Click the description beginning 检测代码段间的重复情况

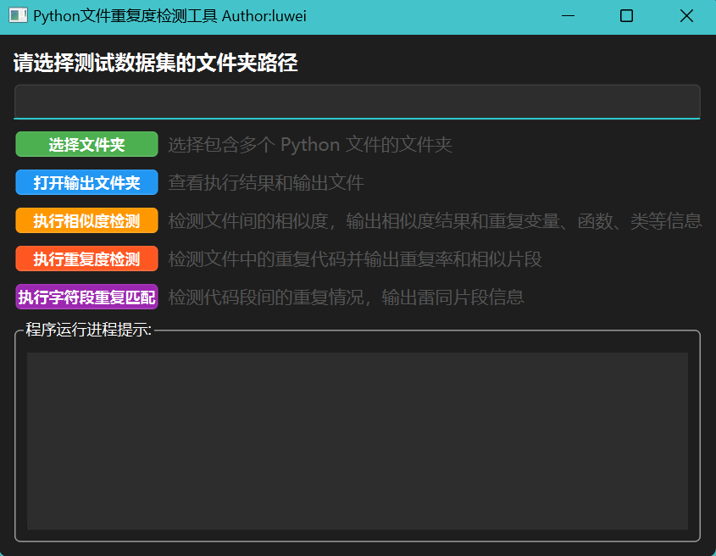[346, 297]
